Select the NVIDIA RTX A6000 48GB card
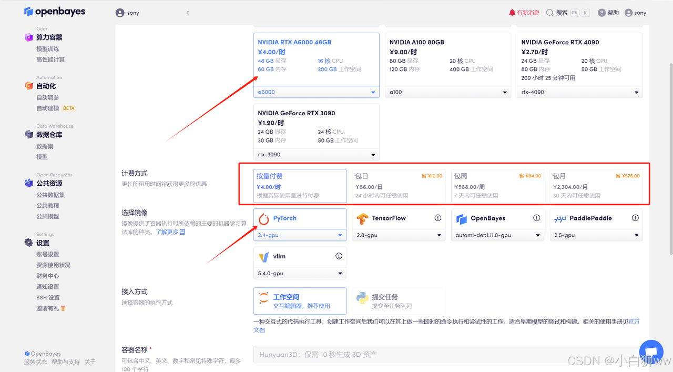The width and height of the screenshot is (673, 372). 317,66
